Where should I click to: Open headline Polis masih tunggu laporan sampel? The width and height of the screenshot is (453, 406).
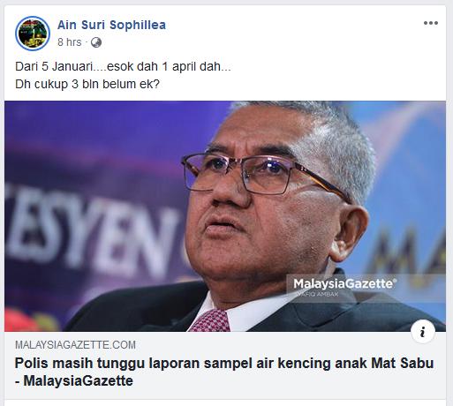click(x=224, y=363)
